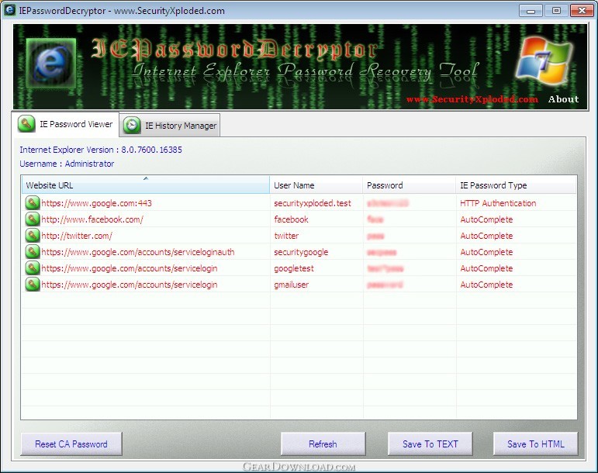Screen dimensions: 598x473
Task: Close the IEPasswordDecryptor window
Action: pyautogui.click(x=582, y=11)
